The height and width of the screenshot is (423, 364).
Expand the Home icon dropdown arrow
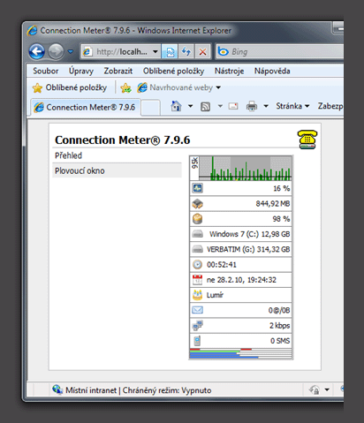tap(191, 106)
